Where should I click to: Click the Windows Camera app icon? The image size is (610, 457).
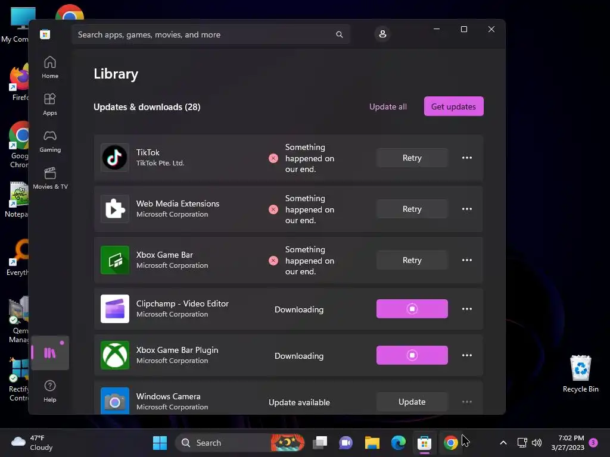pyautogui.click(x=115, y=400)
